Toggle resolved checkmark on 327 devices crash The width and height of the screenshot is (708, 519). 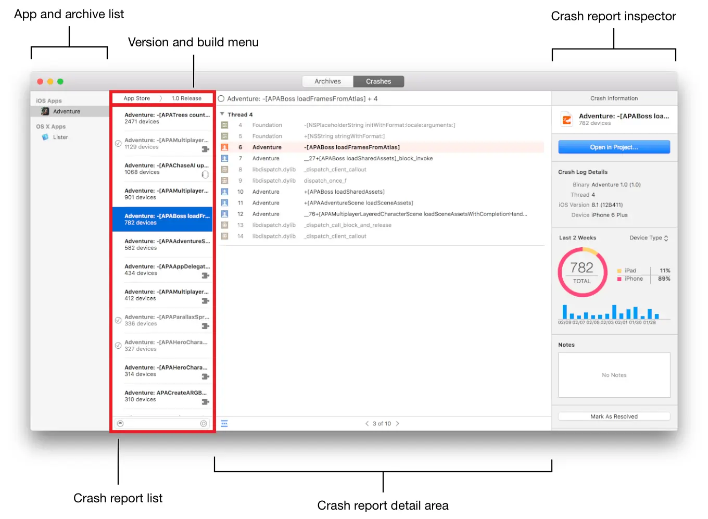click(118, 345)
